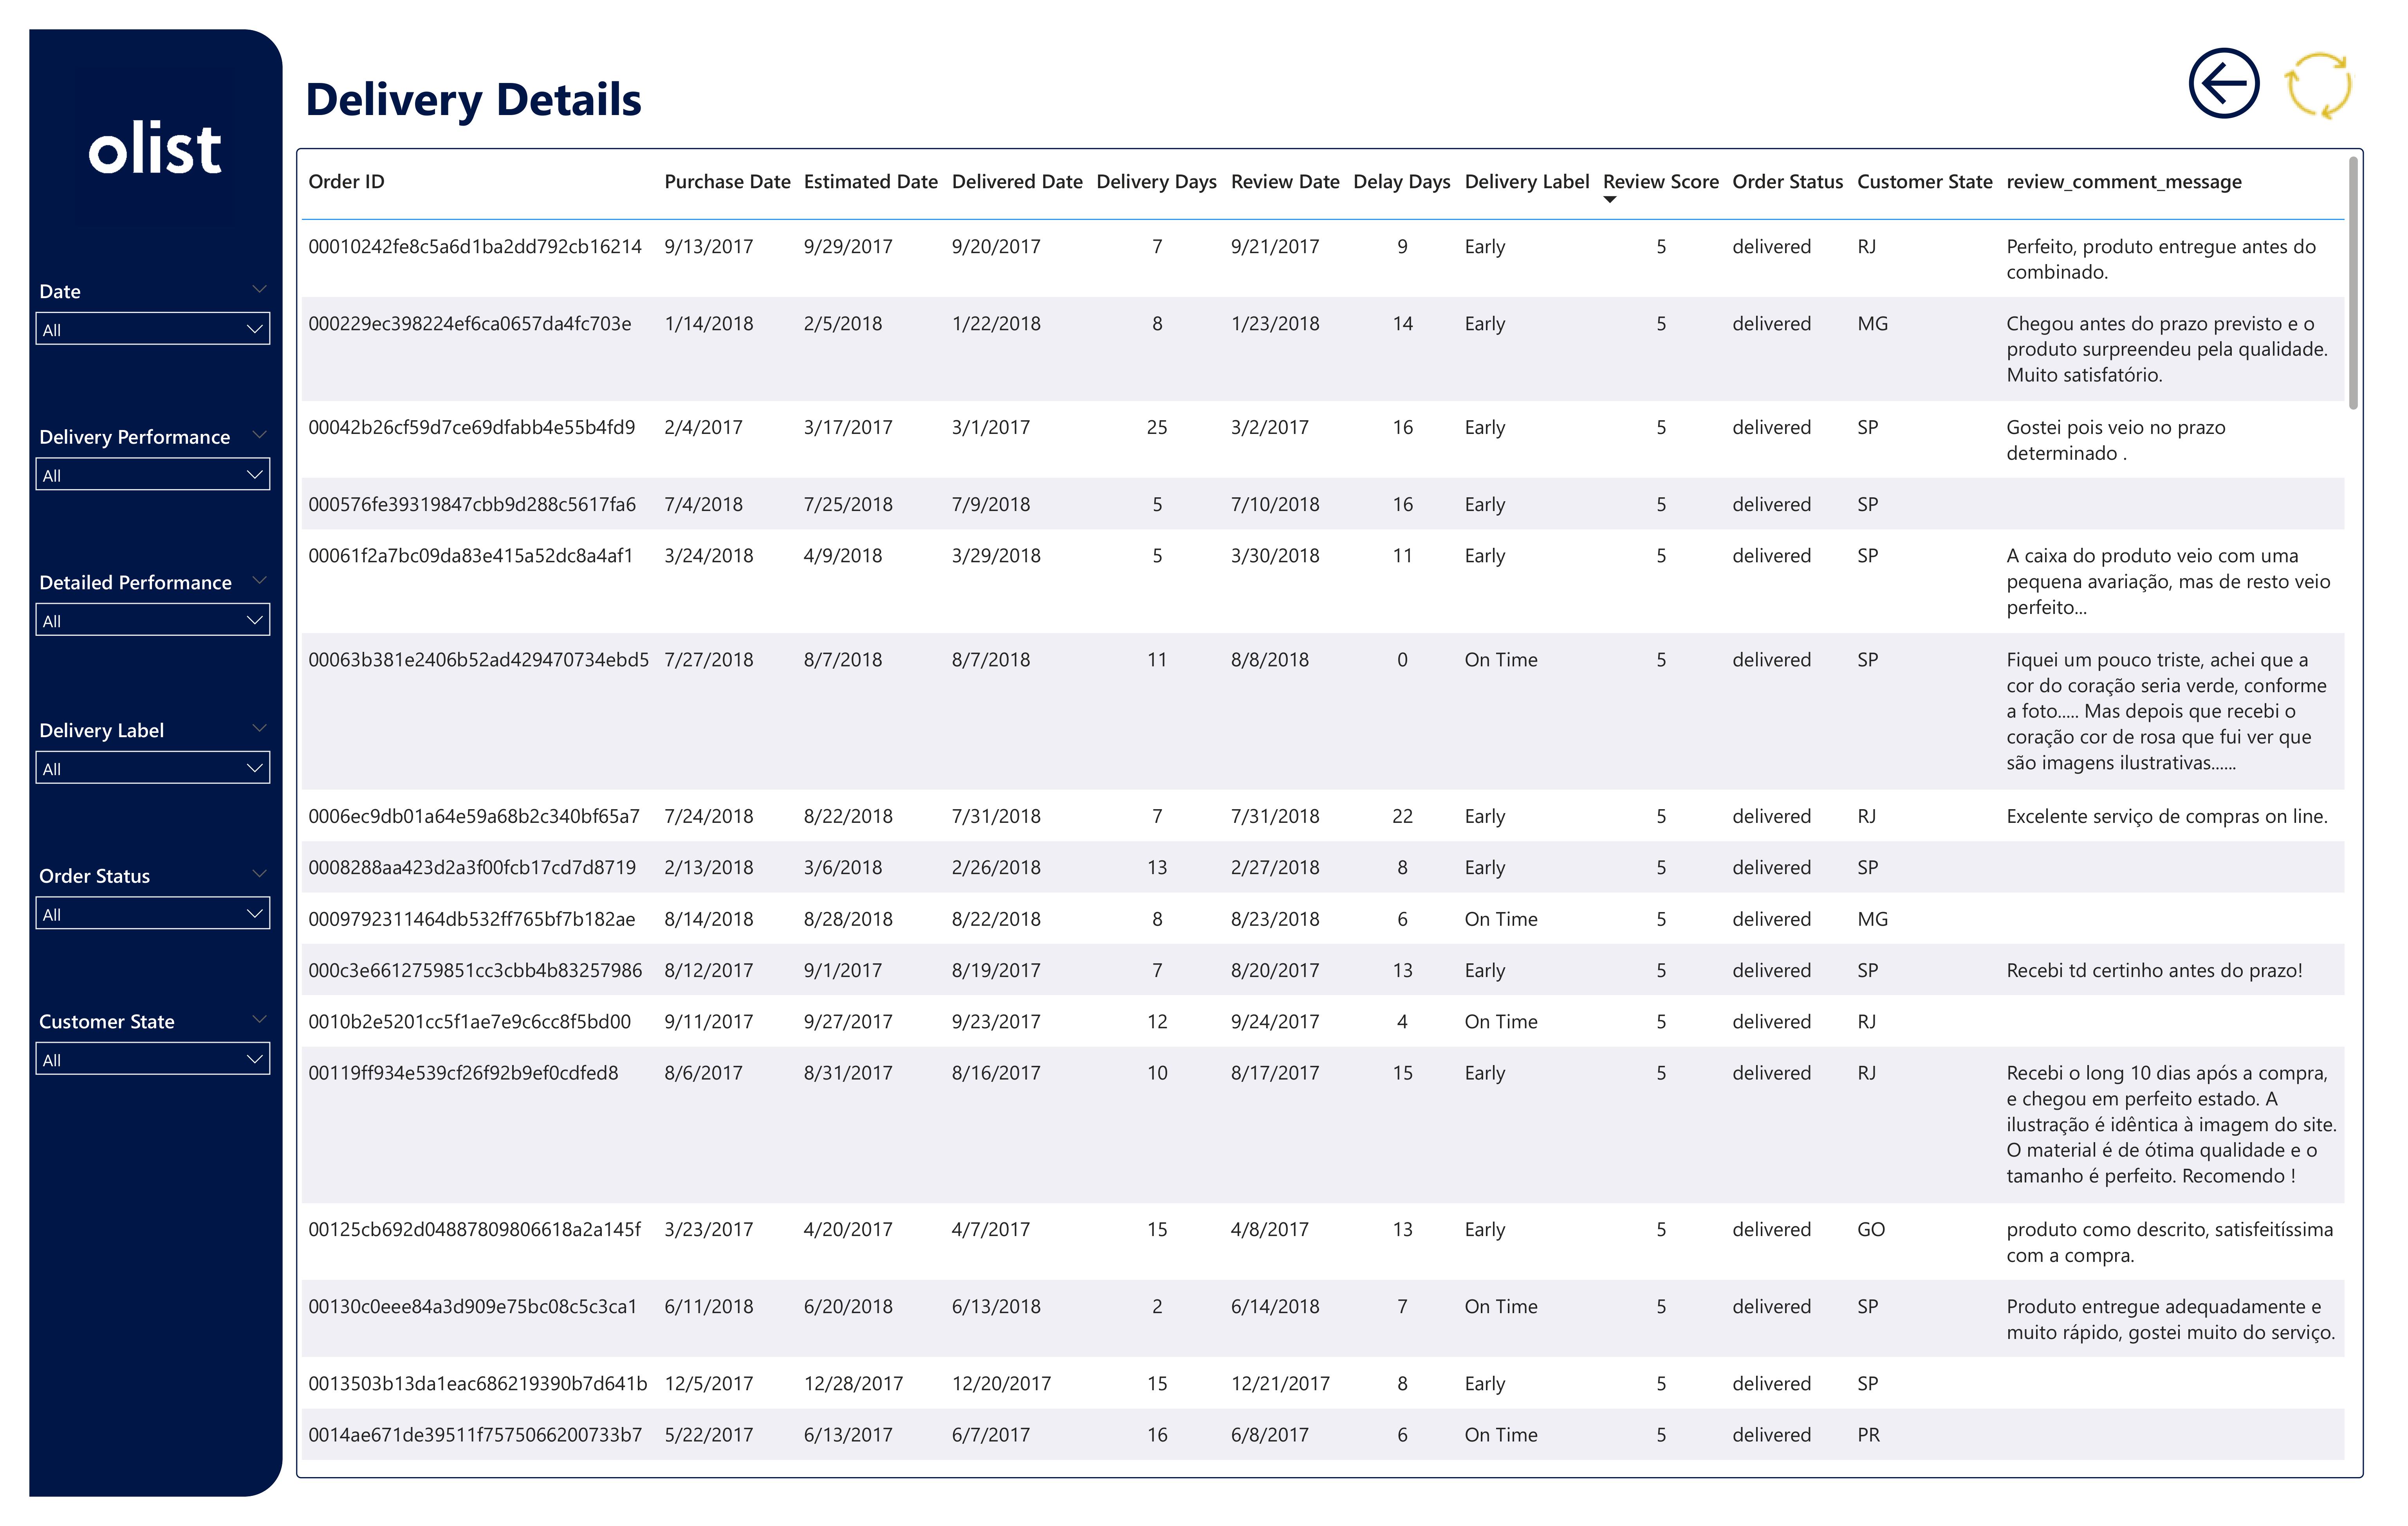
Task: Select order ID 000576fe39319847cbb9d288c5617fa6
Action: (471, 505)
